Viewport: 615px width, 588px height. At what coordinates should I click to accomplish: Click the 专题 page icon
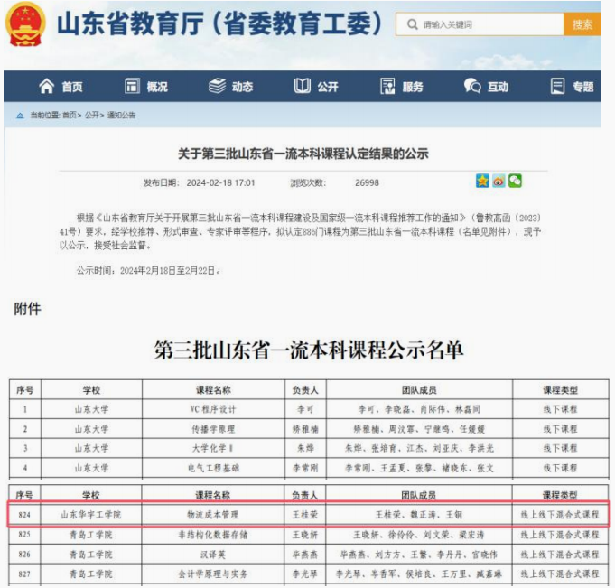click(557, 86)
